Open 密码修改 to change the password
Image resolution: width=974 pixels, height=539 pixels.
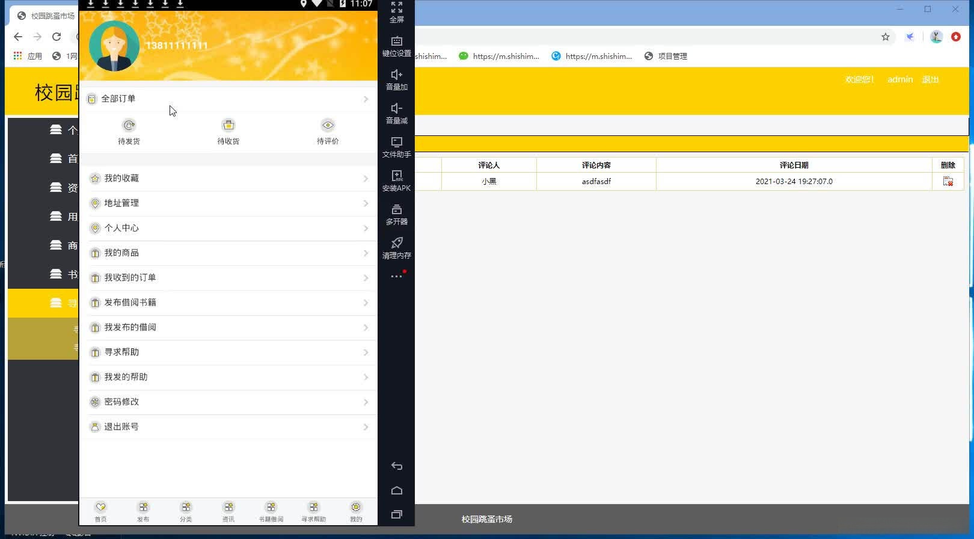pos(228,402)
